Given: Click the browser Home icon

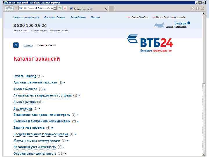Looking at the screenshot, I should point(192,8).
